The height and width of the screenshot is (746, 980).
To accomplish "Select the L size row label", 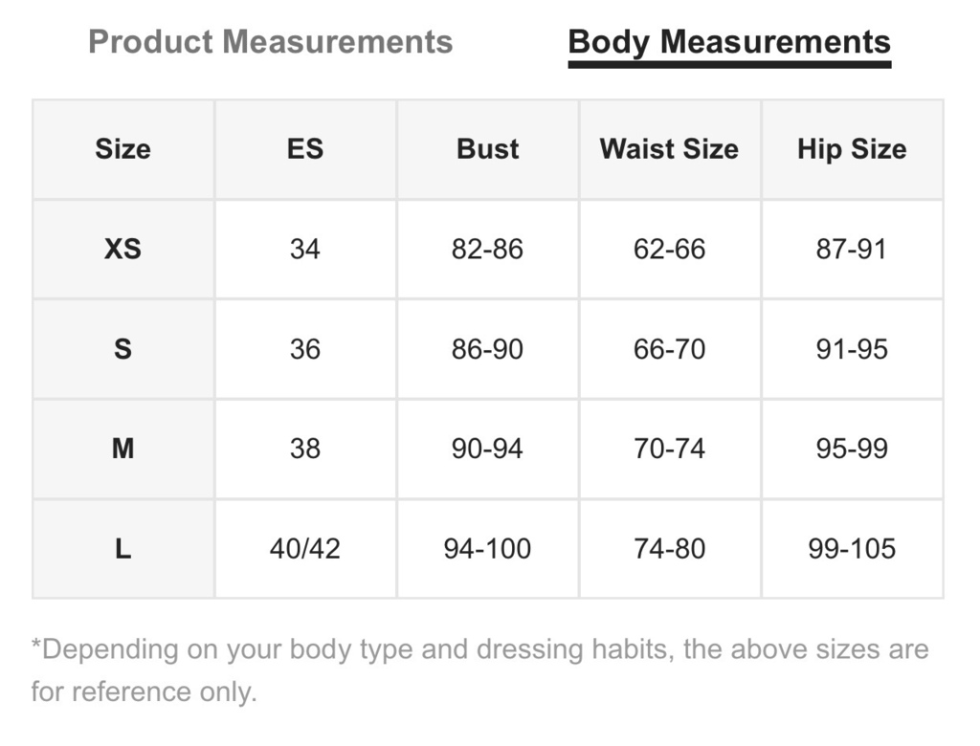I will click(123, 549).
